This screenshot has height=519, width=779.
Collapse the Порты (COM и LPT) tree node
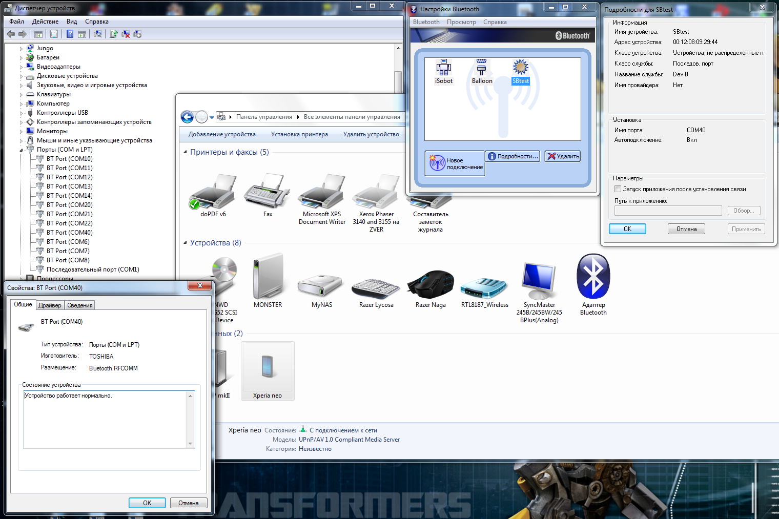(22, 150)
